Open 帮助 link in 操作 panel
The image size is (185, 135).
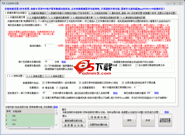(x=167, y=112)
